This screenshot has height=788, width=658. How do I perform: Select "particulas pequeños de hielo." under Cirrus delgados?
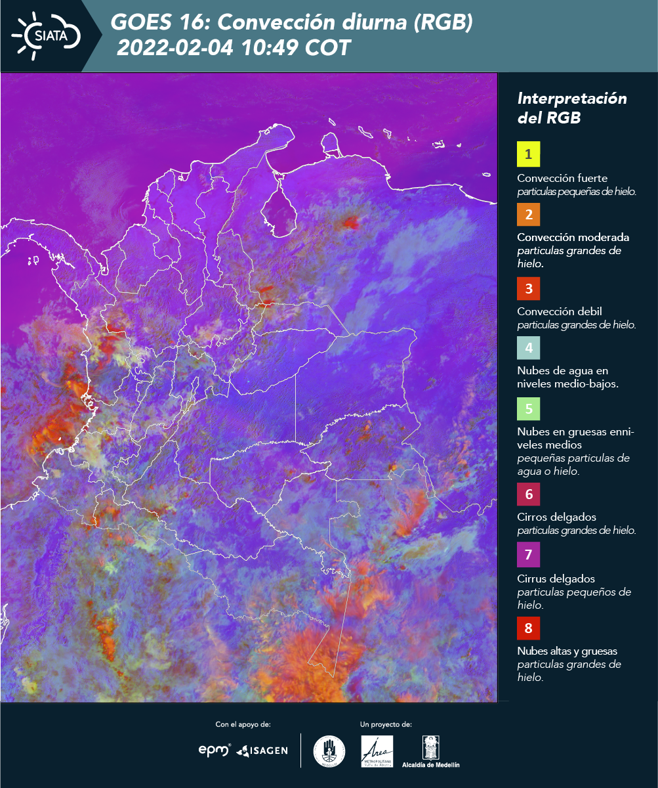(574, 598)
